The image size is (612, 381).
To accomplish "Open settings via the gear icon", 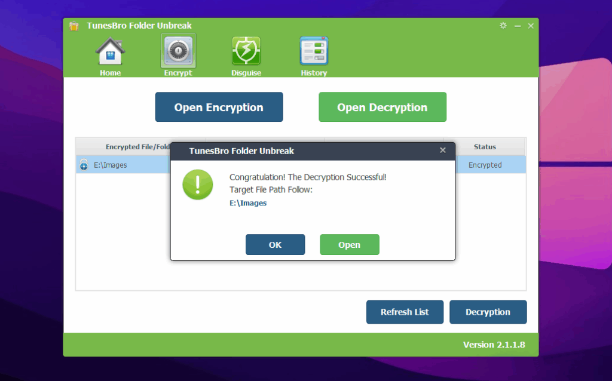I will click(x=503, y=26).
